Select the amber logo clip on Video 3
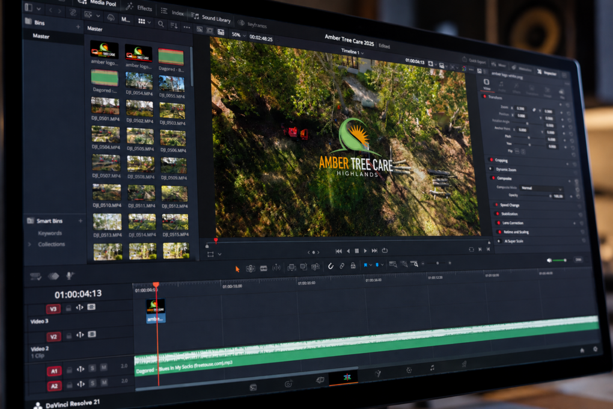The width and height of the screenshot is (613, 409). click(x=156, y=311)
